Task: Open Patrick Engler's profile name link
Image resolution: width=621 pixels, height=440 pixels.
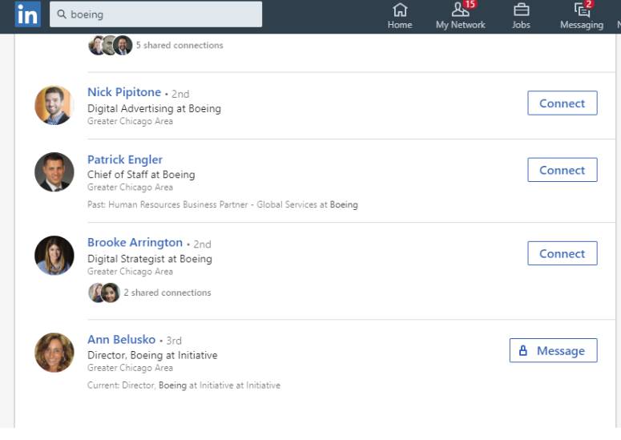Action: pos(125,159)
